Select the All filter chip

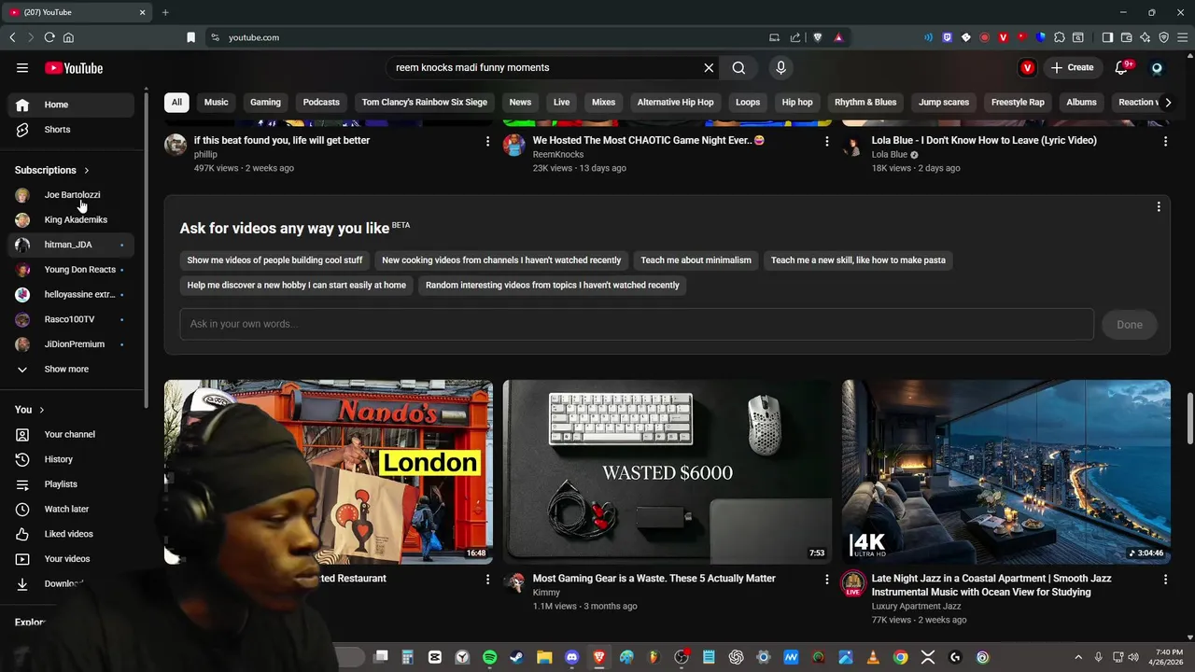[x=176, y=102]
